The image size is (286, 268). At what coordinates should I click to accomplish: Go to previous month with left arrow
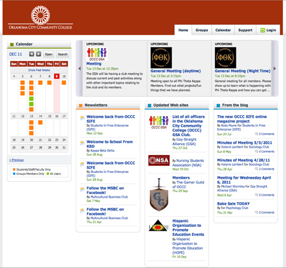pos(32,54)
